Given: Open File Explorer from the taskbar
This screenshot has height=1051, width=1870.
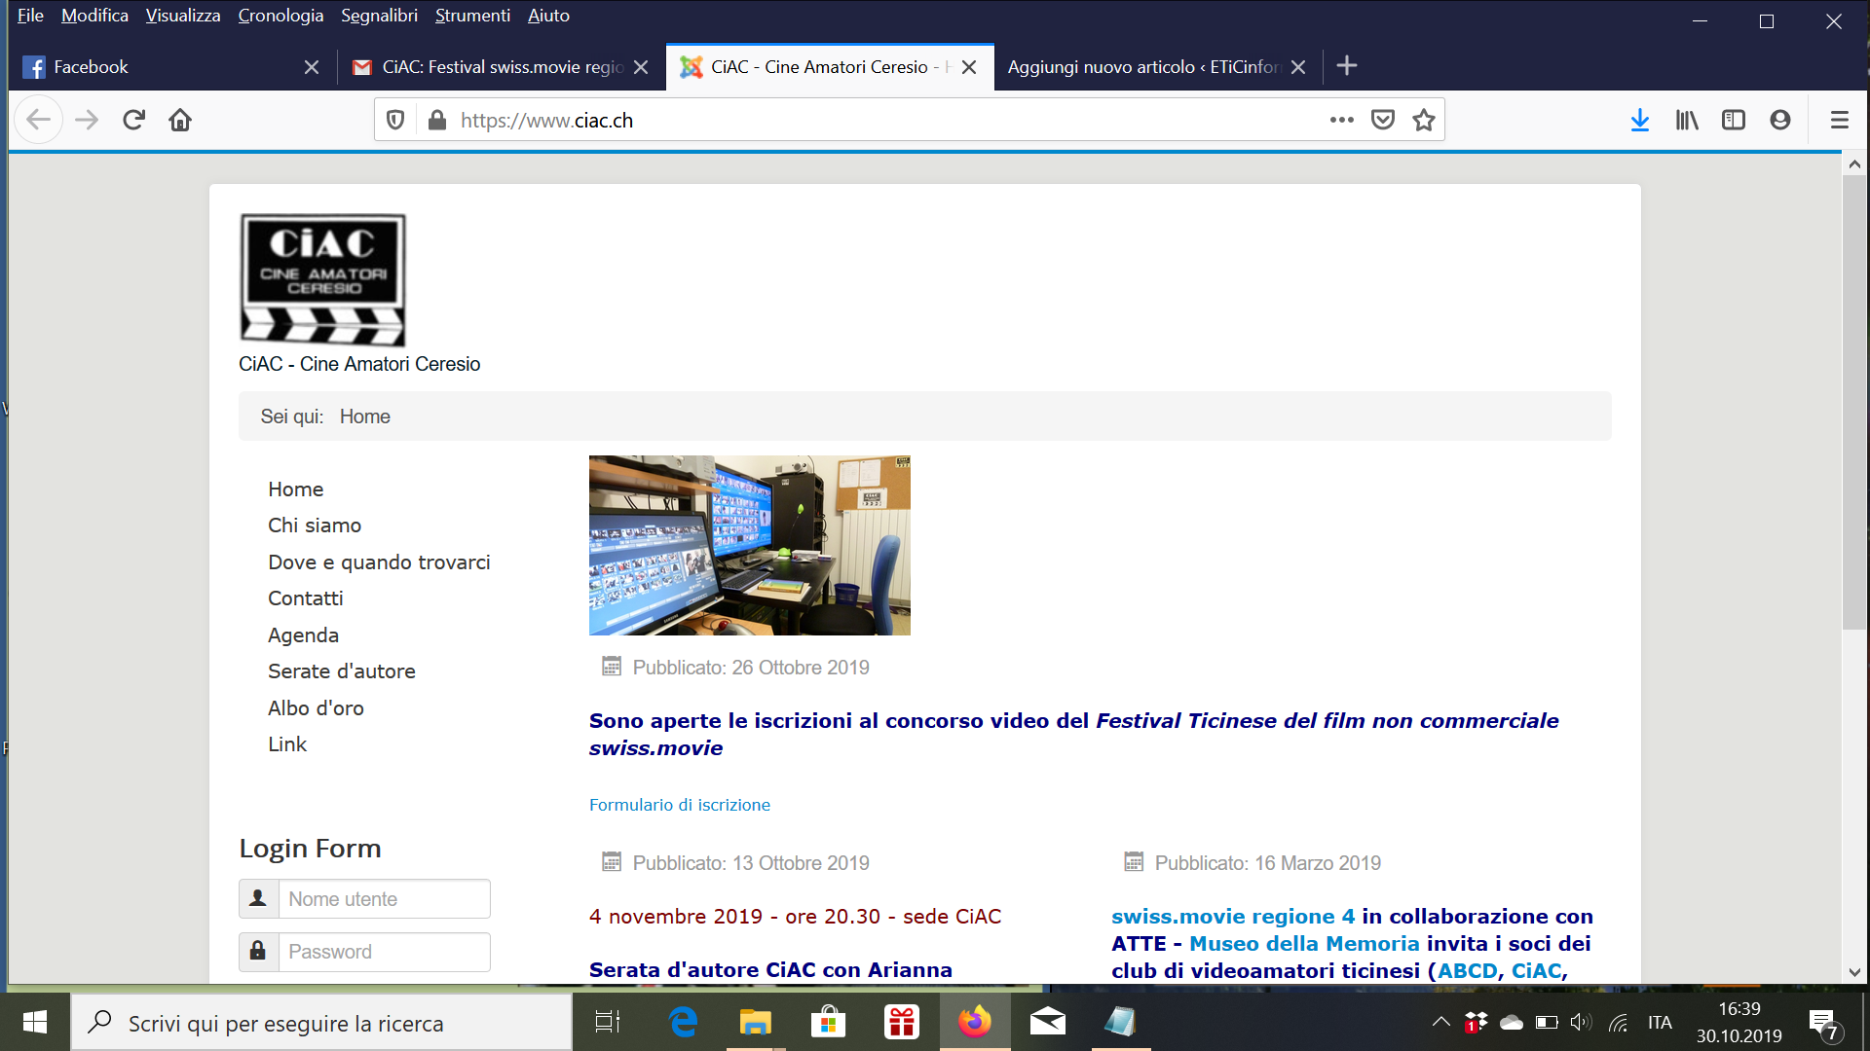Looking at the screenshot, I should tap(755, 1022).
